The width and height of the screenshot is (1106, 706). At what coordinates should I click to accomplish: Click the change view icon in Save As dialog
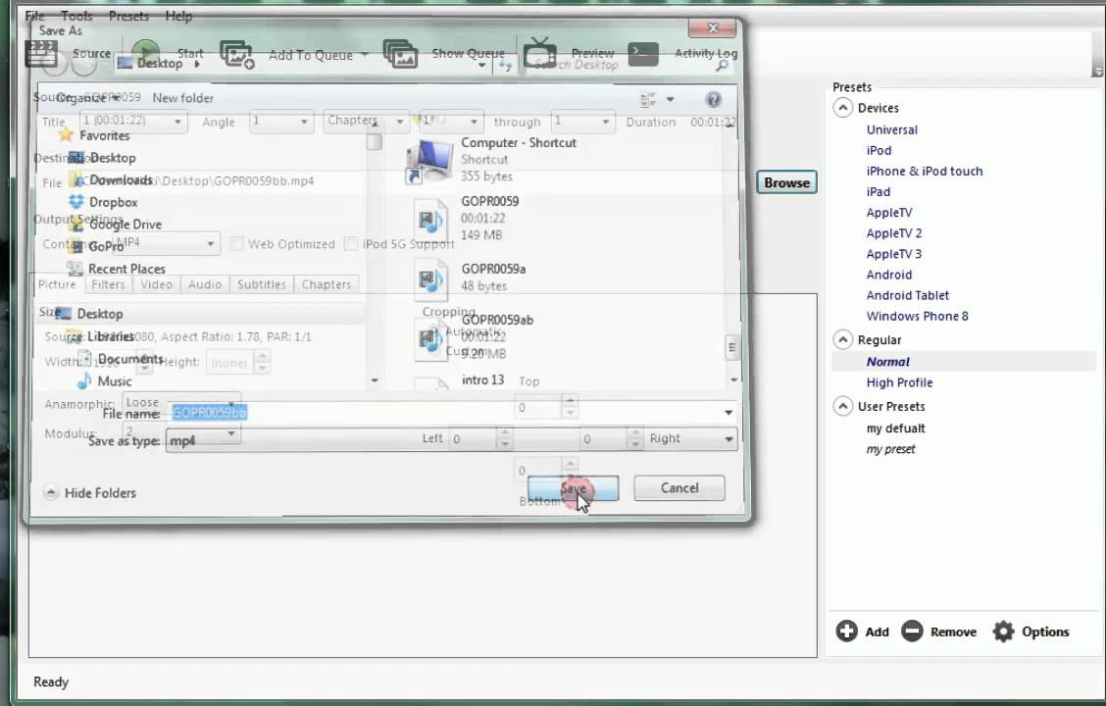[x=647, y=99]
